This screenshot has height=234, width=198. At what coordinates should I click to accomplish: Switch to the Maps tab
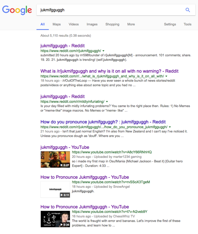point(56,24)
